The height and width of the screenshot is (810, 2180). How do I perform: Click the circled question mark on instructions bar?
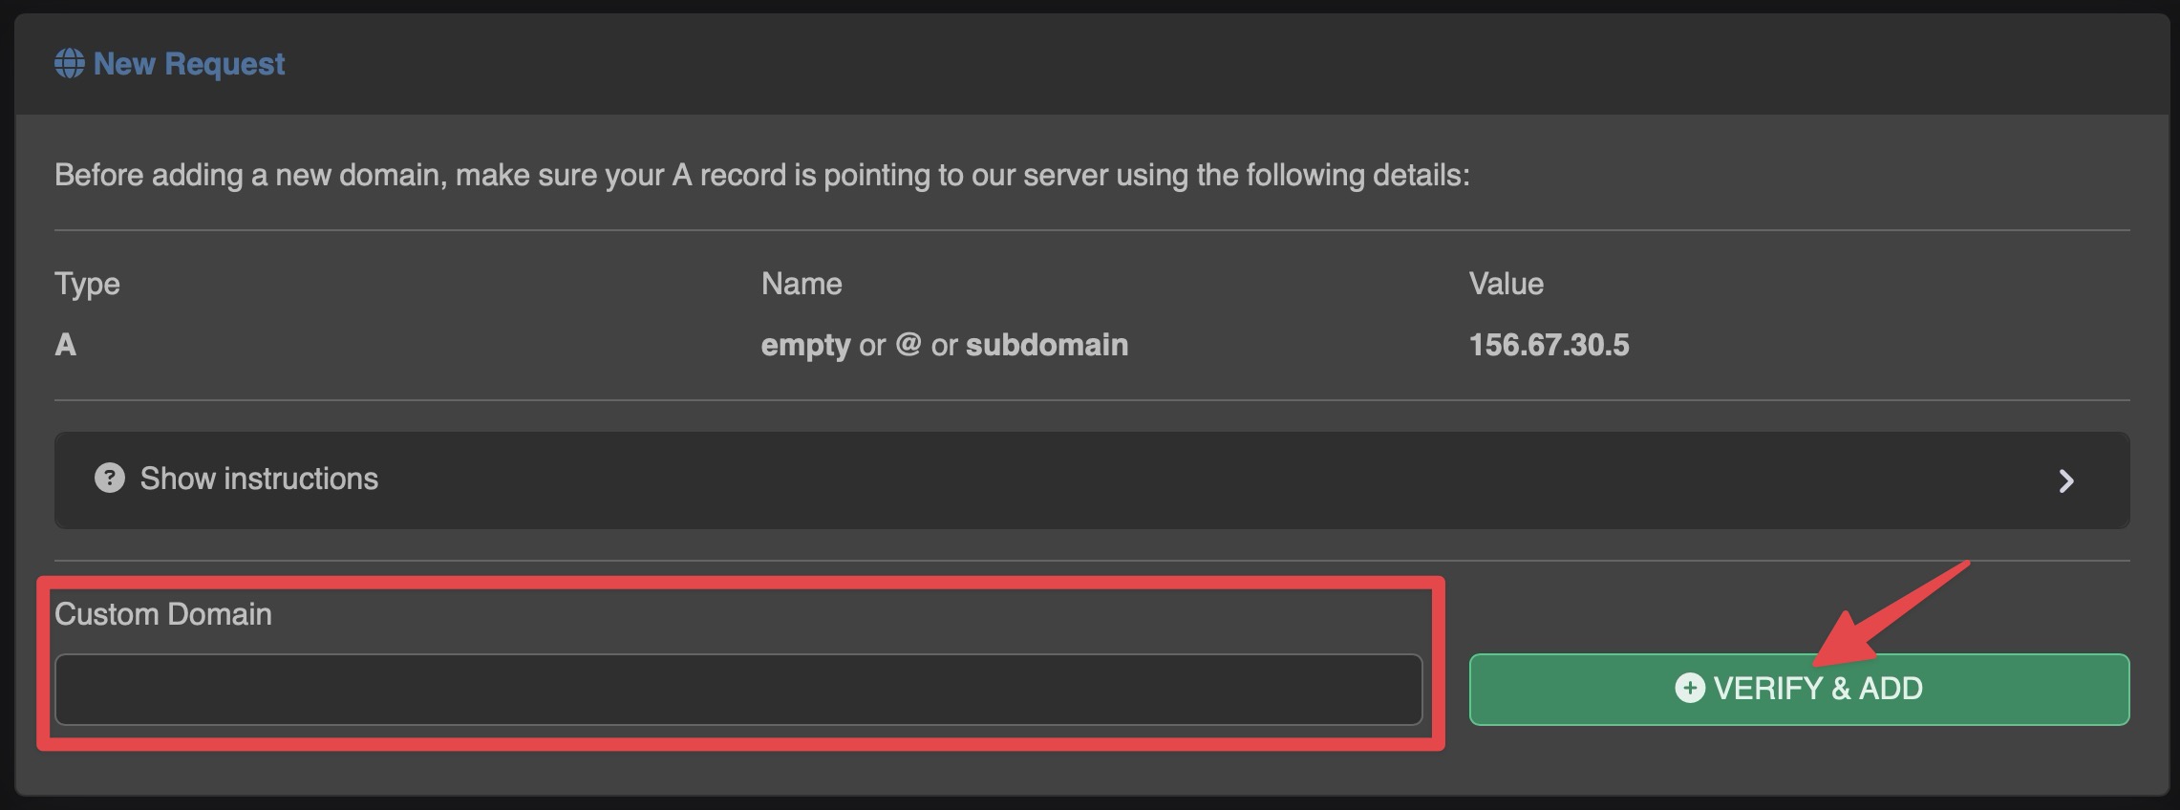click(x=108, y=480)
